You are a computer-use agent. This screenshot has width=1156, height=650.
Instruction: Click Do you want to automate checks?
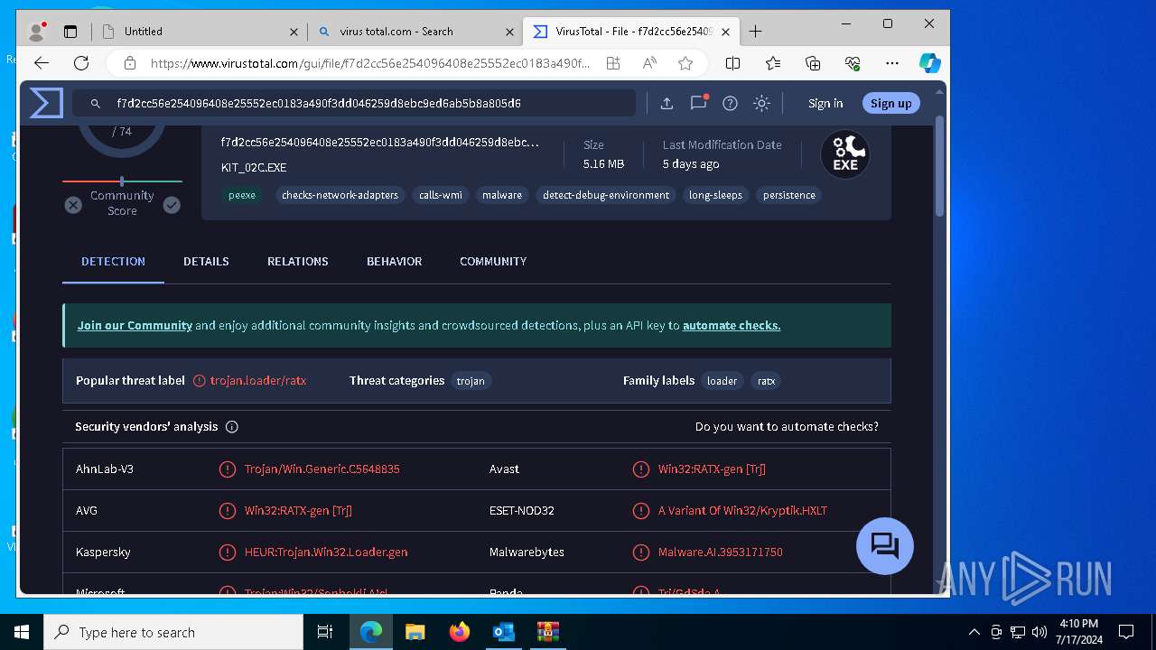pos(787,426)
